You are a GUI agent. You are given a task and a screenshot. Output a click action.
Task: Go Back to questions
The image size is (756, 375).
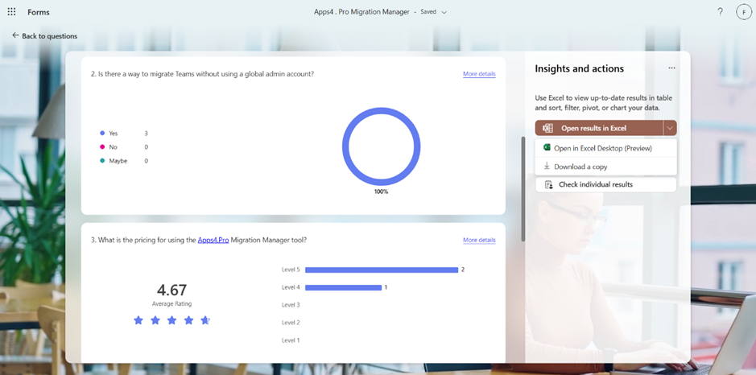tap(44, 35)
